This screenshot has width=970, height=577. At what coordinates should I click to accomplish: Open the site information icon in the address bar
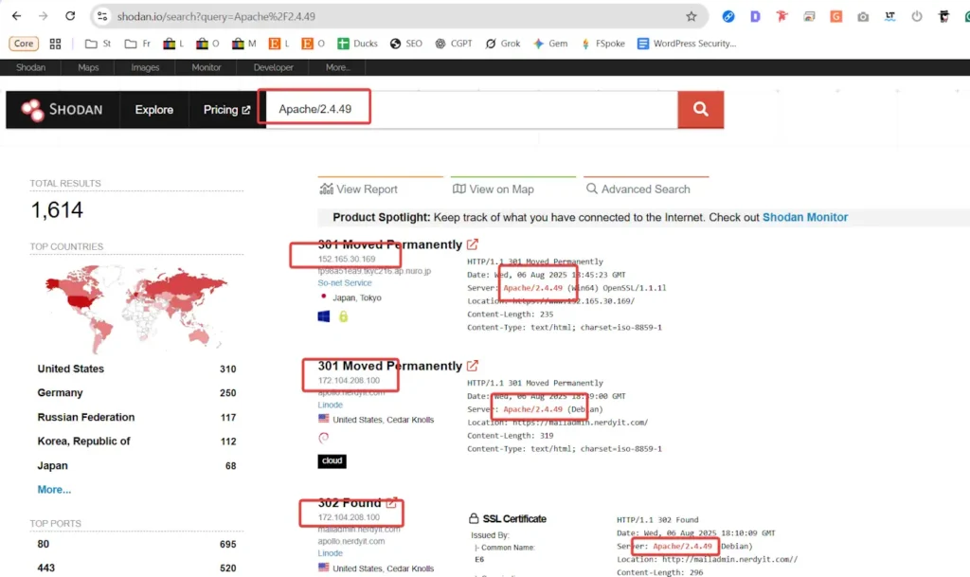[102, 17]
